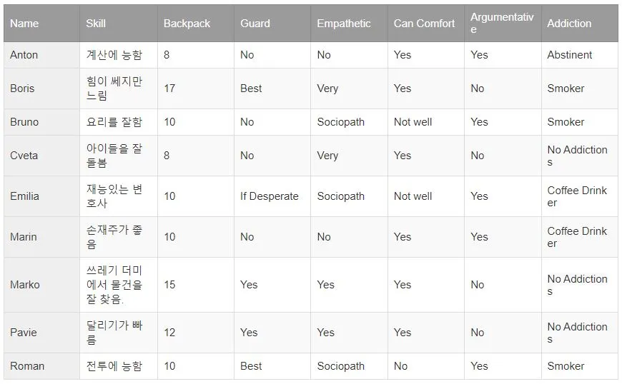Select the Anton name cell
Image resolution: width=622 pixels, height=384 pixels.
point(24,55)
